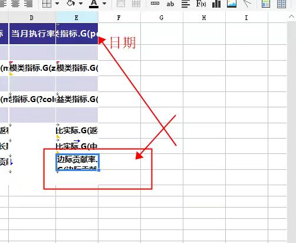Image resolution: width=296 pixels, height=243 pixels.
Task: Click the vertical scrollbar up arrow
Action: click(291, 17)
